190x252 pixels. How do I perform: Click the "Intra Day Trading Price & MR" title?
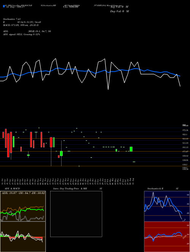click(x=70, y=189)
